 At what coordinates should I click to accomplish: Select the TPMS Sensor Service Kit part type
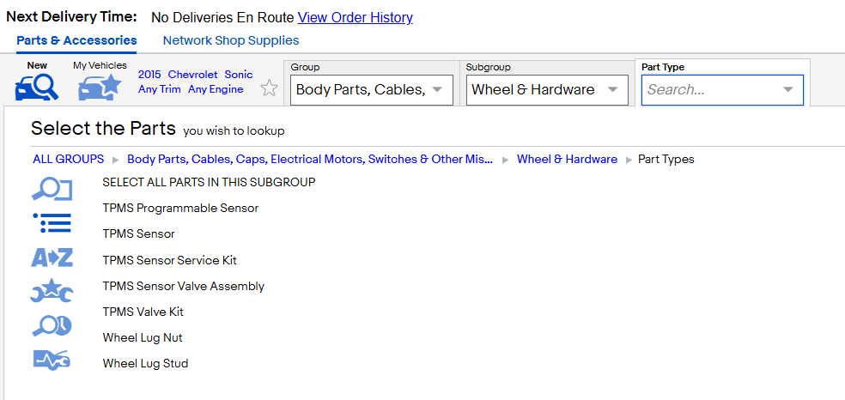[x=170, y=261]
